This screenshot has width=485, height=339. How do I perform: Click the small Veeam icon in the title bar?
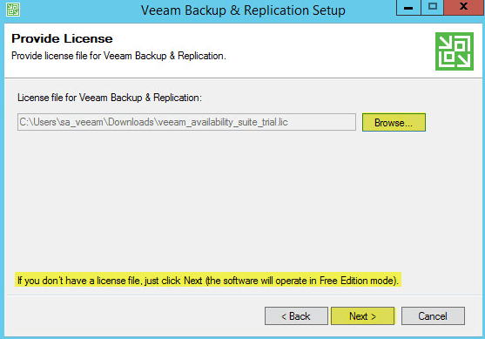(13, 10)
